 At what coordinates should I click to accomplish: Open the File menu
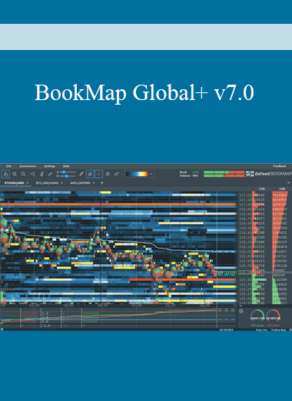[x=8, y=166]
